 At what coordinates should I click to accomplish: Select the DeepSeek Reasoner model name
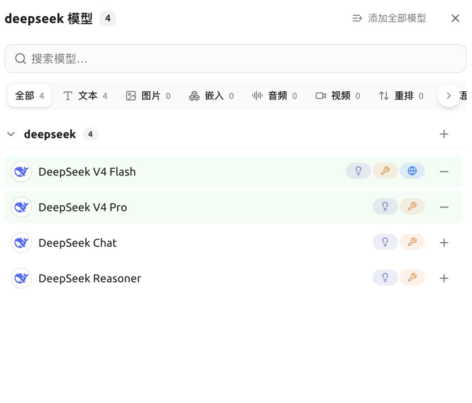pyautogui.click(x=90, y=278)
